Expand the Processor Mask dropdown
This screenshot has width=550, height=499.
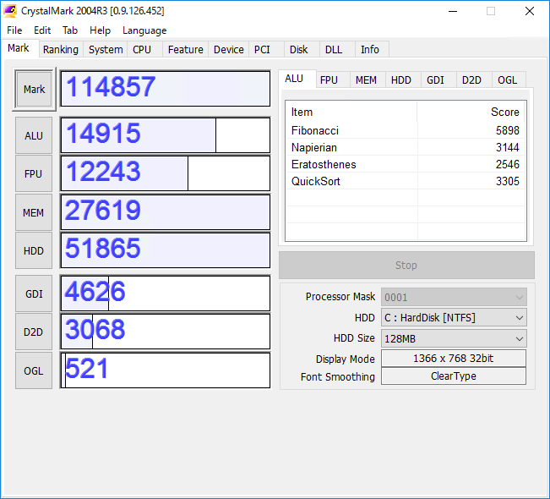point(454,298)
